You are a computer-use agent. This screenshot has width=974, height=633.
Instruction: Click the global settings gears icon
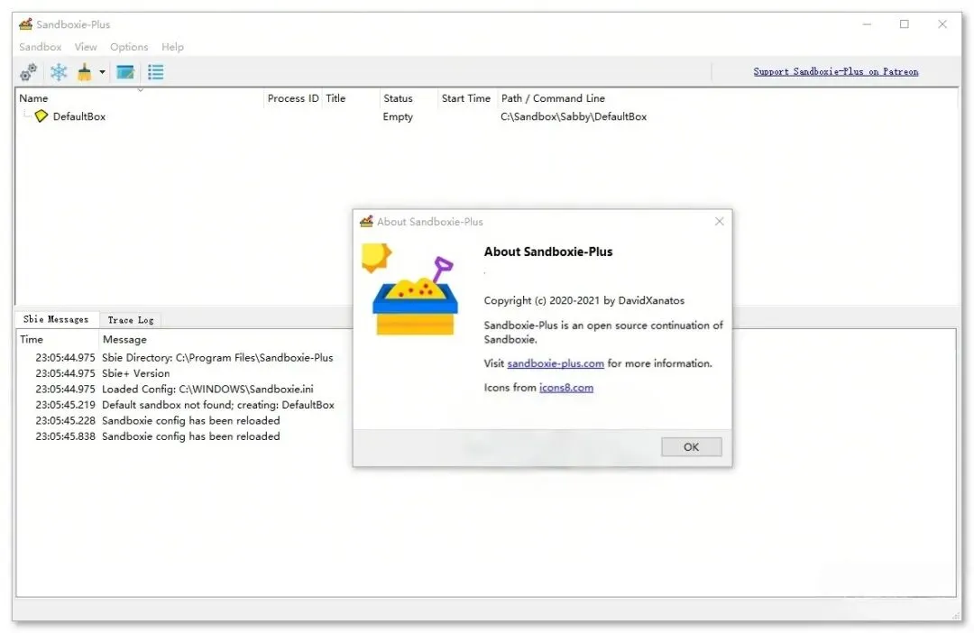[28, 72]
